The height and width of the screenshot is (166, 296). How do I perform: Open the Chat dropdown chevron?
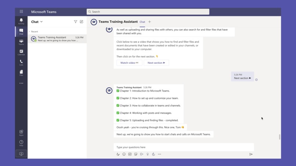(41, 22)
